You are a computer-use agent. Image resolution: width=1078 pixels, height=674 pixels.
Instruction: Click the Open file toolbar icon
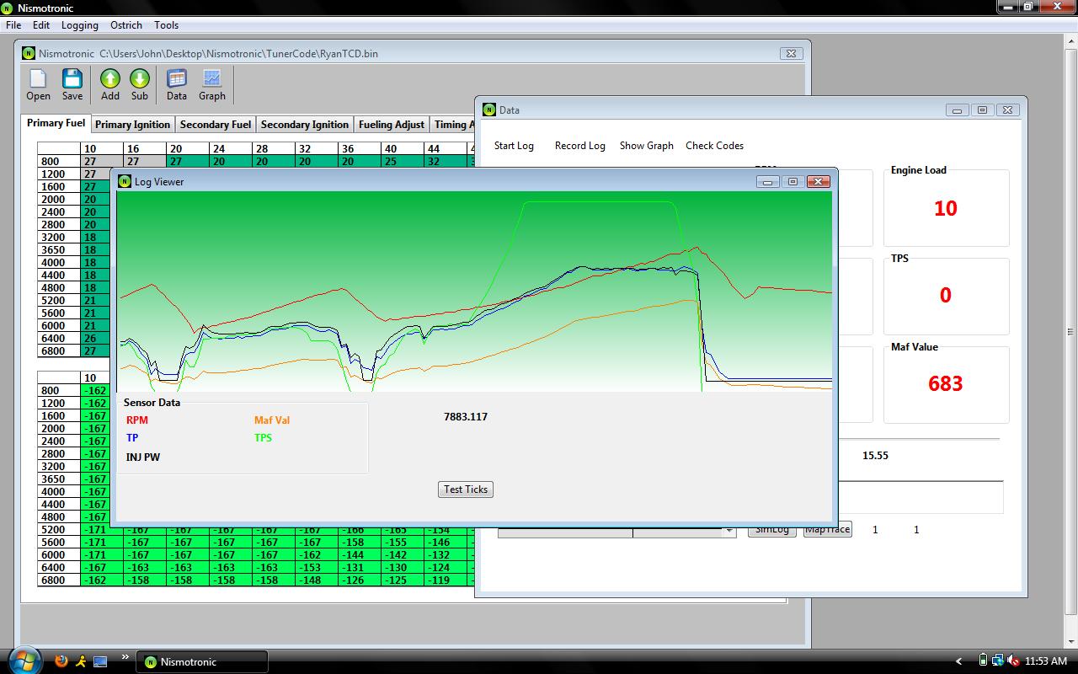pos(38,78)
